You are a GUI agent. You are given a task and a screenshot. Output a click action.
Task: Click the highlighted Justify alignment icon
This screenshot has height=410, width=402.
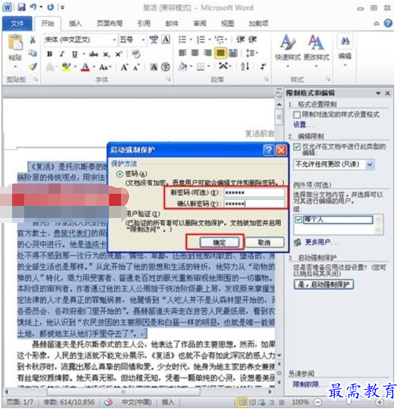tap(220, 53)
